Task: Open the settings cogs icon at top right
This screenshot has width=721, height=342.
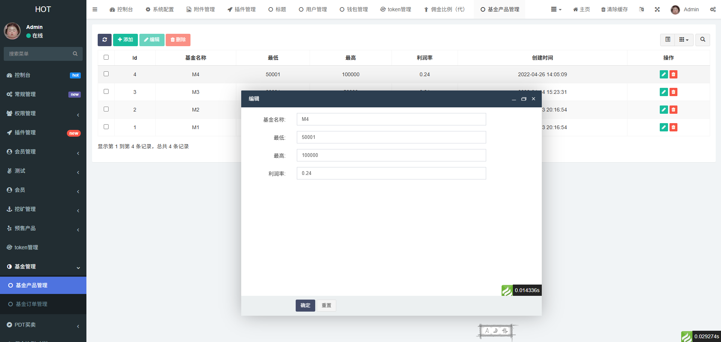Action: click(713, 9)
